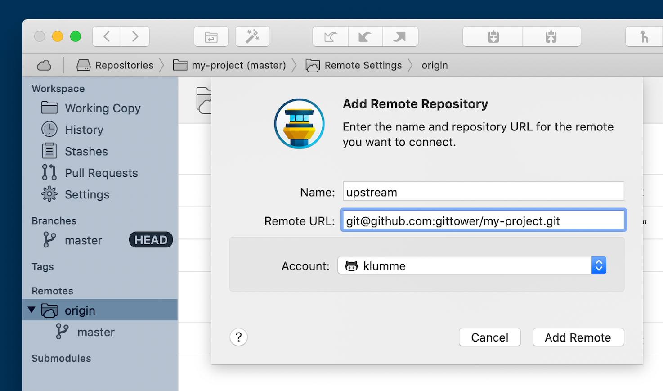Click the Add Remote button
This screenshot has height=391, width=663.
pyautogui.click(x=578, y=337)
